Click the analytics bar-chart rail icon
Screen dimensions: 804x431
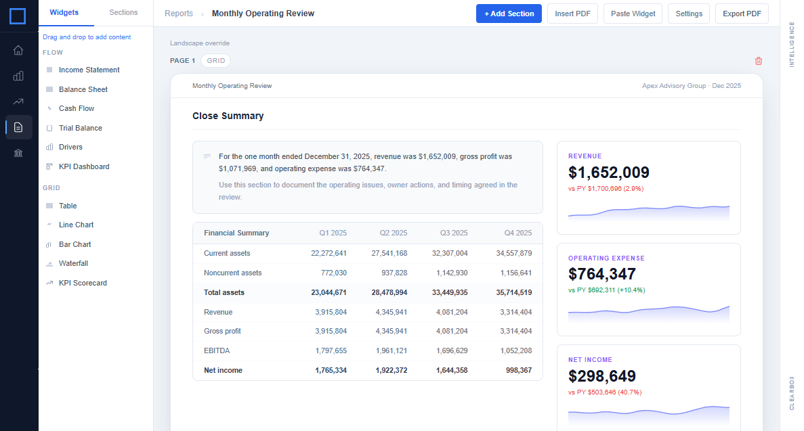click(18, 76)
